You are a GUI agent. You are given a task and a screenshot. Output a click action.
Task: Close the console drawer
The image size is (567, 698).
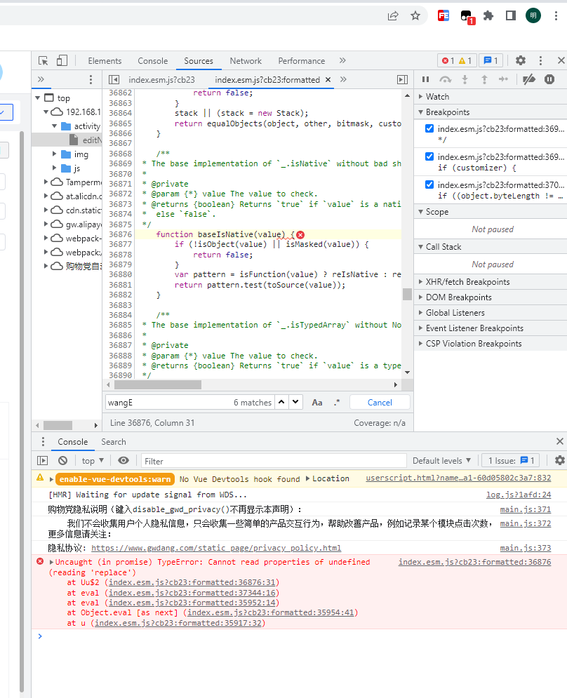pos(560,441)
